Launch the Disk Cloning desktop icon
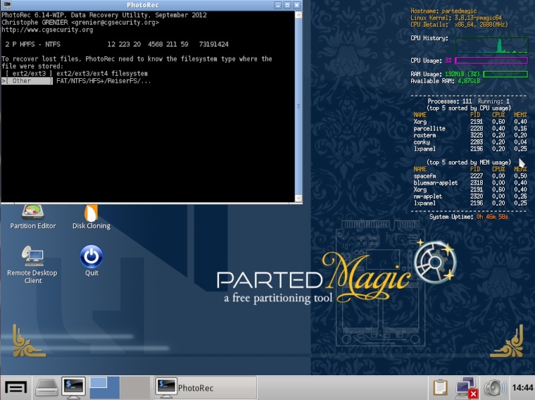The width and height of the screenshot is (535, 400). tap(91, 217)
